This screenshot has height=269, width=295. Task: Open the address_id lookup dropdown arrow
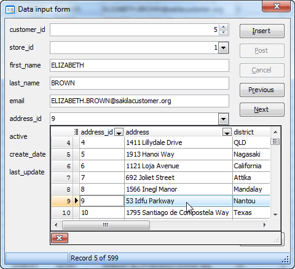[223, 119]
